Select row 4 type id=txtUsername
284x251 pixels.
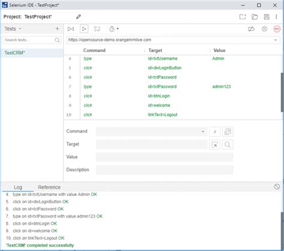pos(173,59)
